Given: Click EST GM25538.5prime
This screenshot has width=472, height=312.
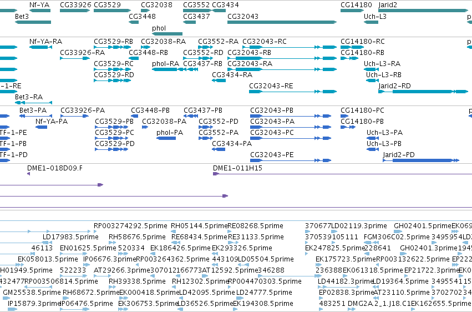Looking at the screenshot, I should (32, 293).
